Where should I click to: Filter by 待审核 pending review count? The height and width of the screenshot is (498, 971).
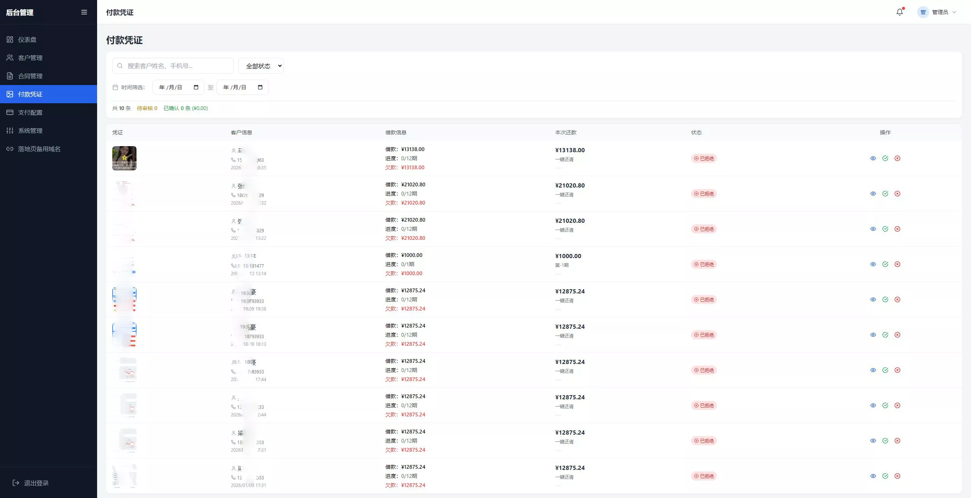click(147, 108)
